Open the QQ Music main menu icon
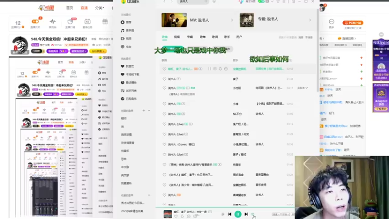 [x=284, y=1]
